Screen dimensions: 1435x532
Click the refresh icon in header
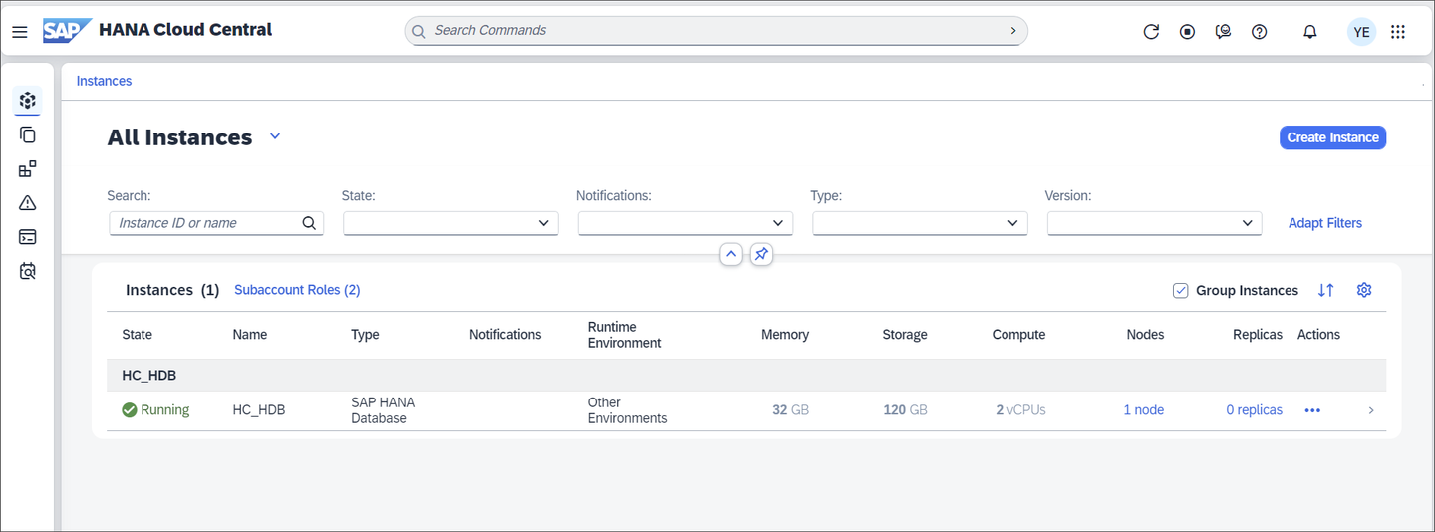point(1151,32)
